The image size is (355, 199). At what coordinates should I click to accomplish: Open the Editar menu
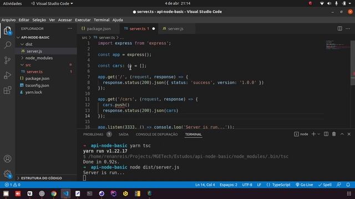coord(24,20)
